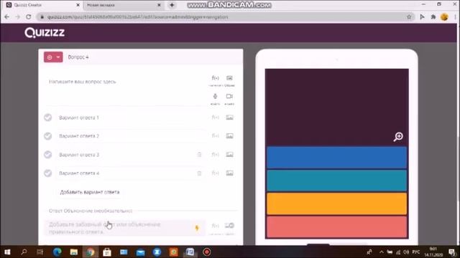460x258 pixels.
Task: Switch to the Quizizz Creator tab
Action: click(x=42, y=5)
